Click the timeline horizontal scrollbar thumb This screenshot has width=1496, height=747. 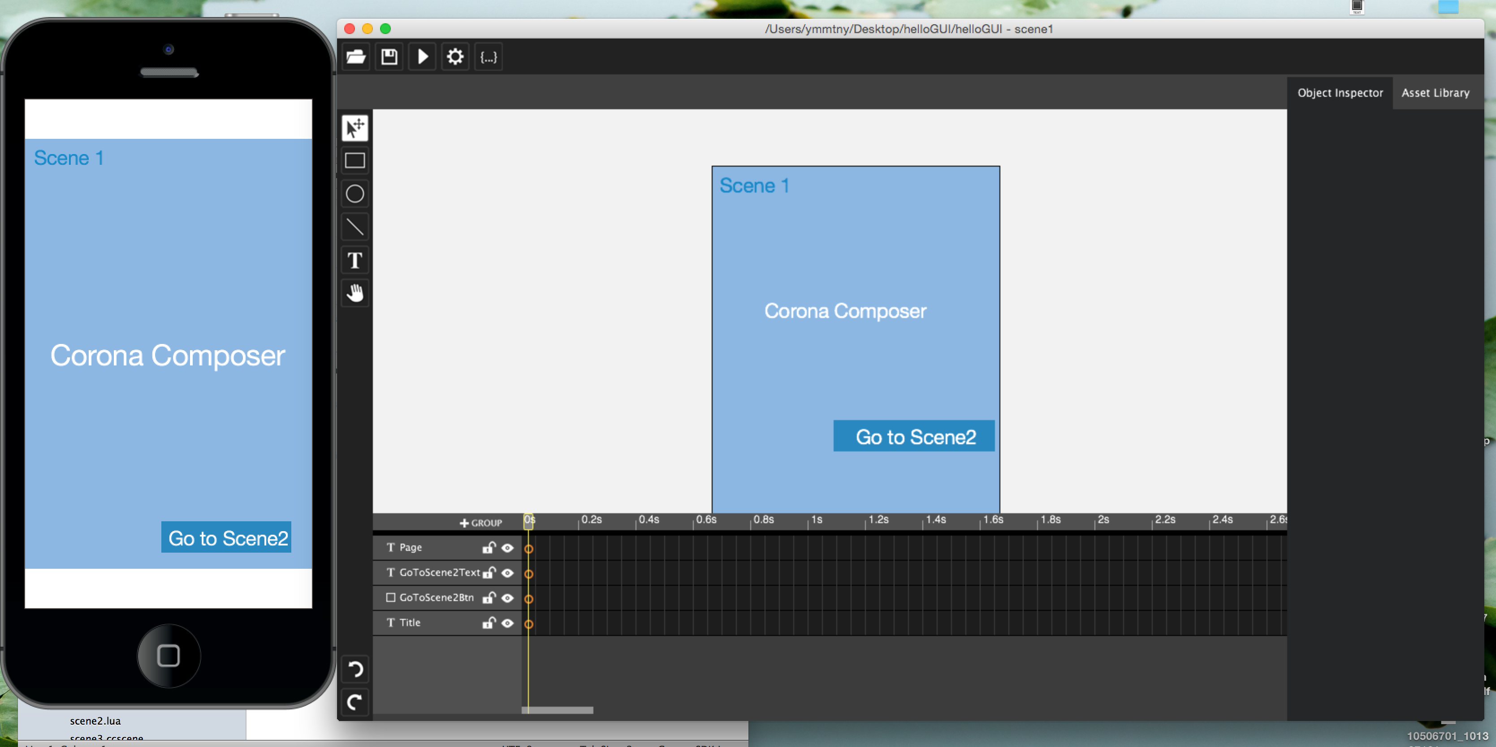pyautogui.click(x=558, y=710)
